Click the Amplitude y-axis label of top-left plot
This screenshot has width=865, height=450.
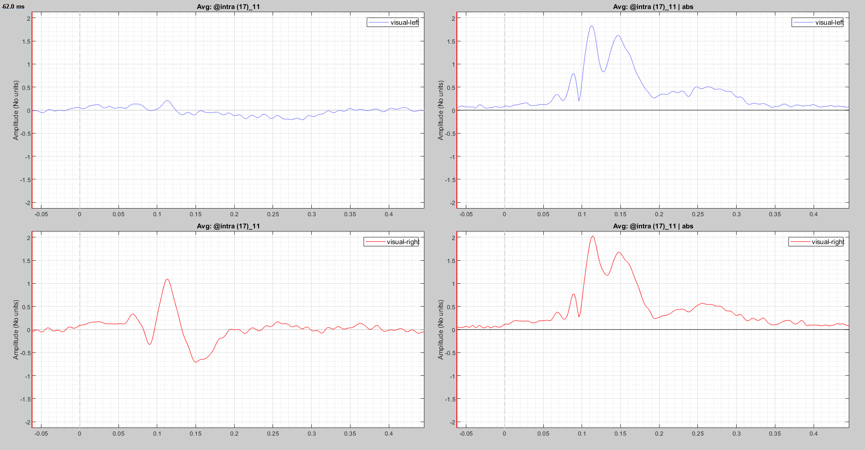tap(16, 111)
